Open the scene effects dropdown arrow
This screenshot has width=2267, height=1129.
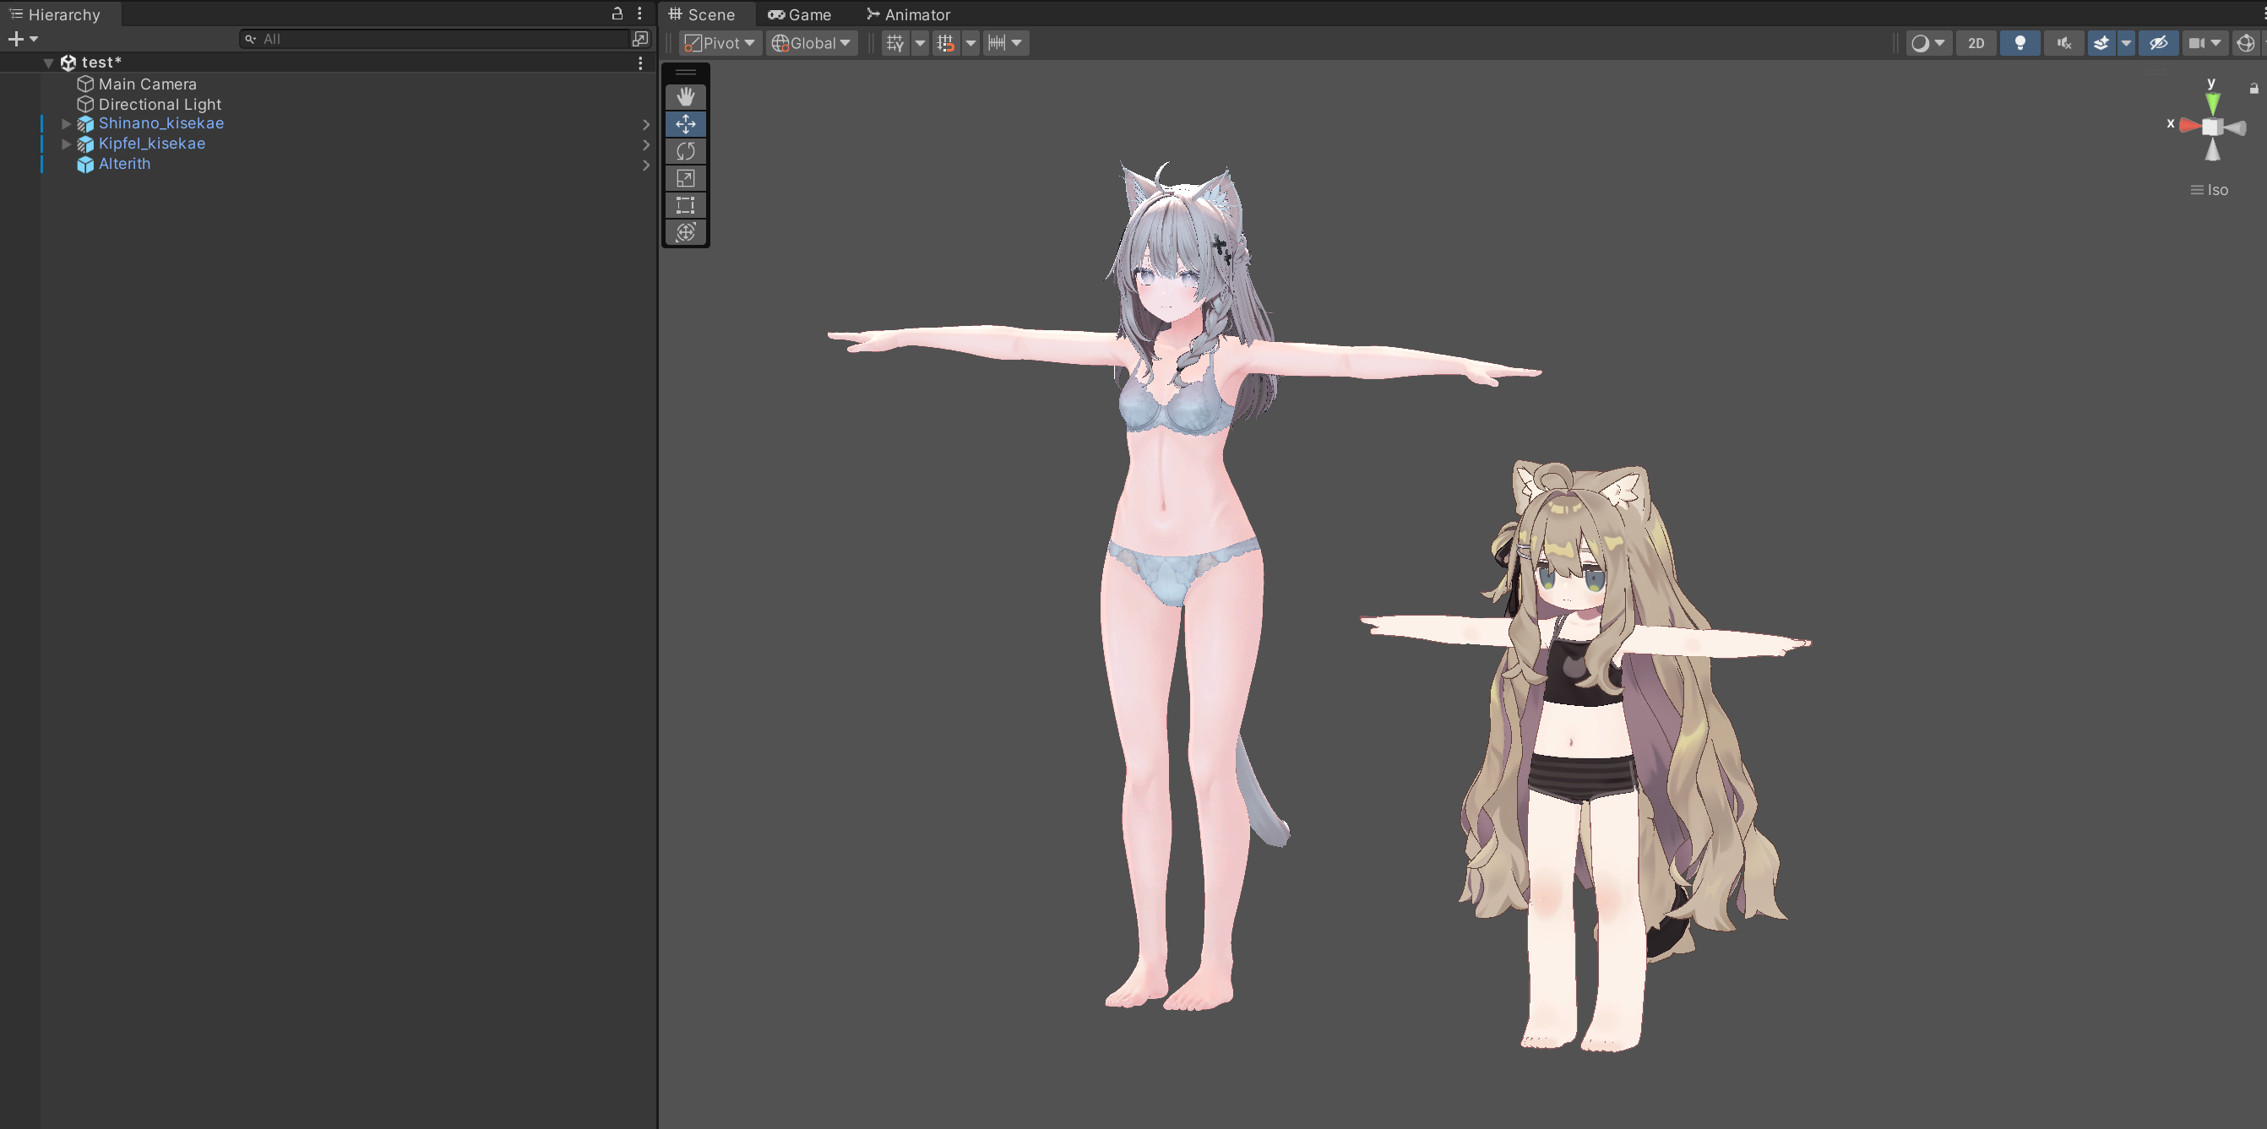click(2126, 43)
